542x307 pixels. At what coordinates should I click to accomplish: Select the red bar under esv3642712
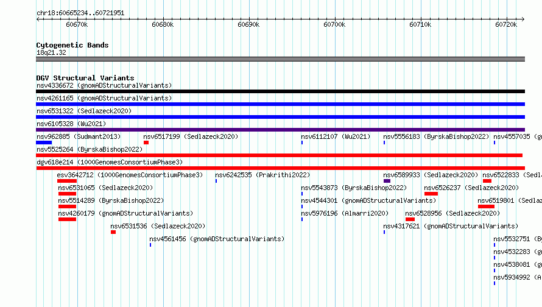coord(67,181)
